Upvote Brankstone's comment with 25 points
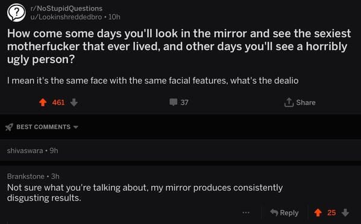The width and height of the screenshot is (361, 224). click(318, 213)
